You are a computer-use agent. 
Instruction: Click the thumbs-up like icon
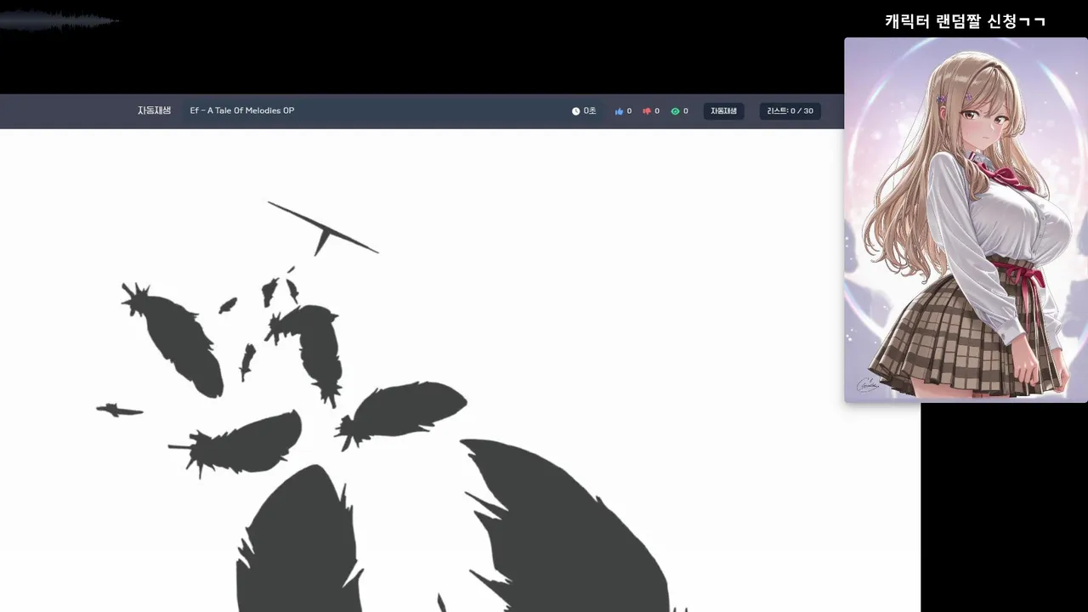pos(619,111)
